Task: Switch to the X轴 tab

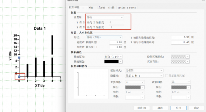Action: pyautogui.click(x=91, y=8)
